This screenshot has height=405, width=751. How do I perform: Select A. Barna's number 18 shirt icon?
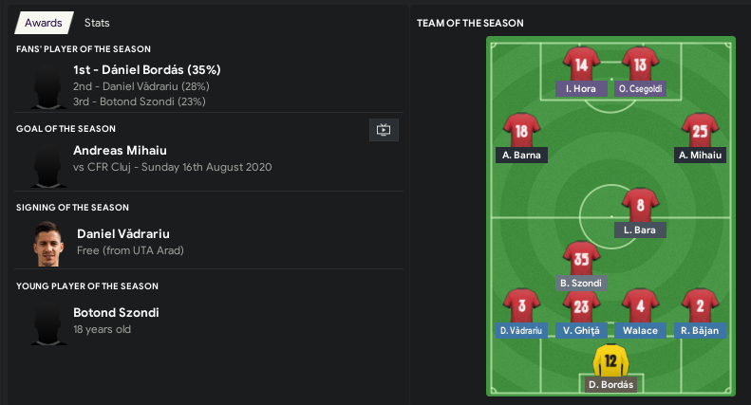[521, 130]
